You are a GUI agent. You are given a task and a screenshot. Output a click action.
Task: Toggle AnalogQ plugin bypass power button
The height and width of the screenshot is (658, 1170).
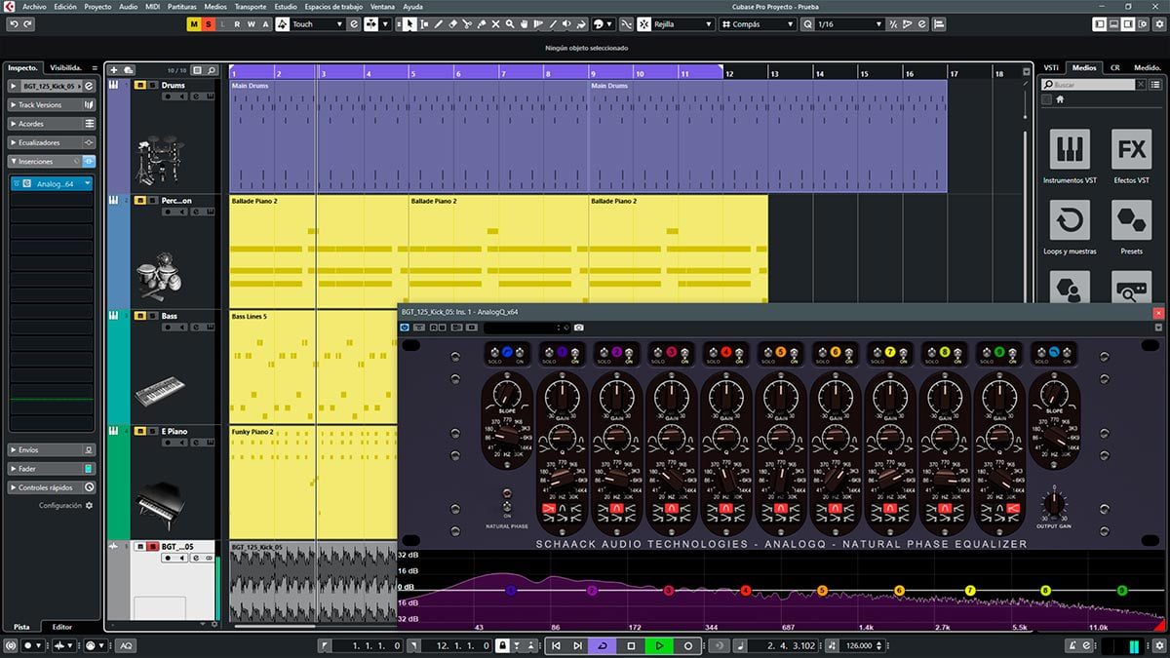406,328
